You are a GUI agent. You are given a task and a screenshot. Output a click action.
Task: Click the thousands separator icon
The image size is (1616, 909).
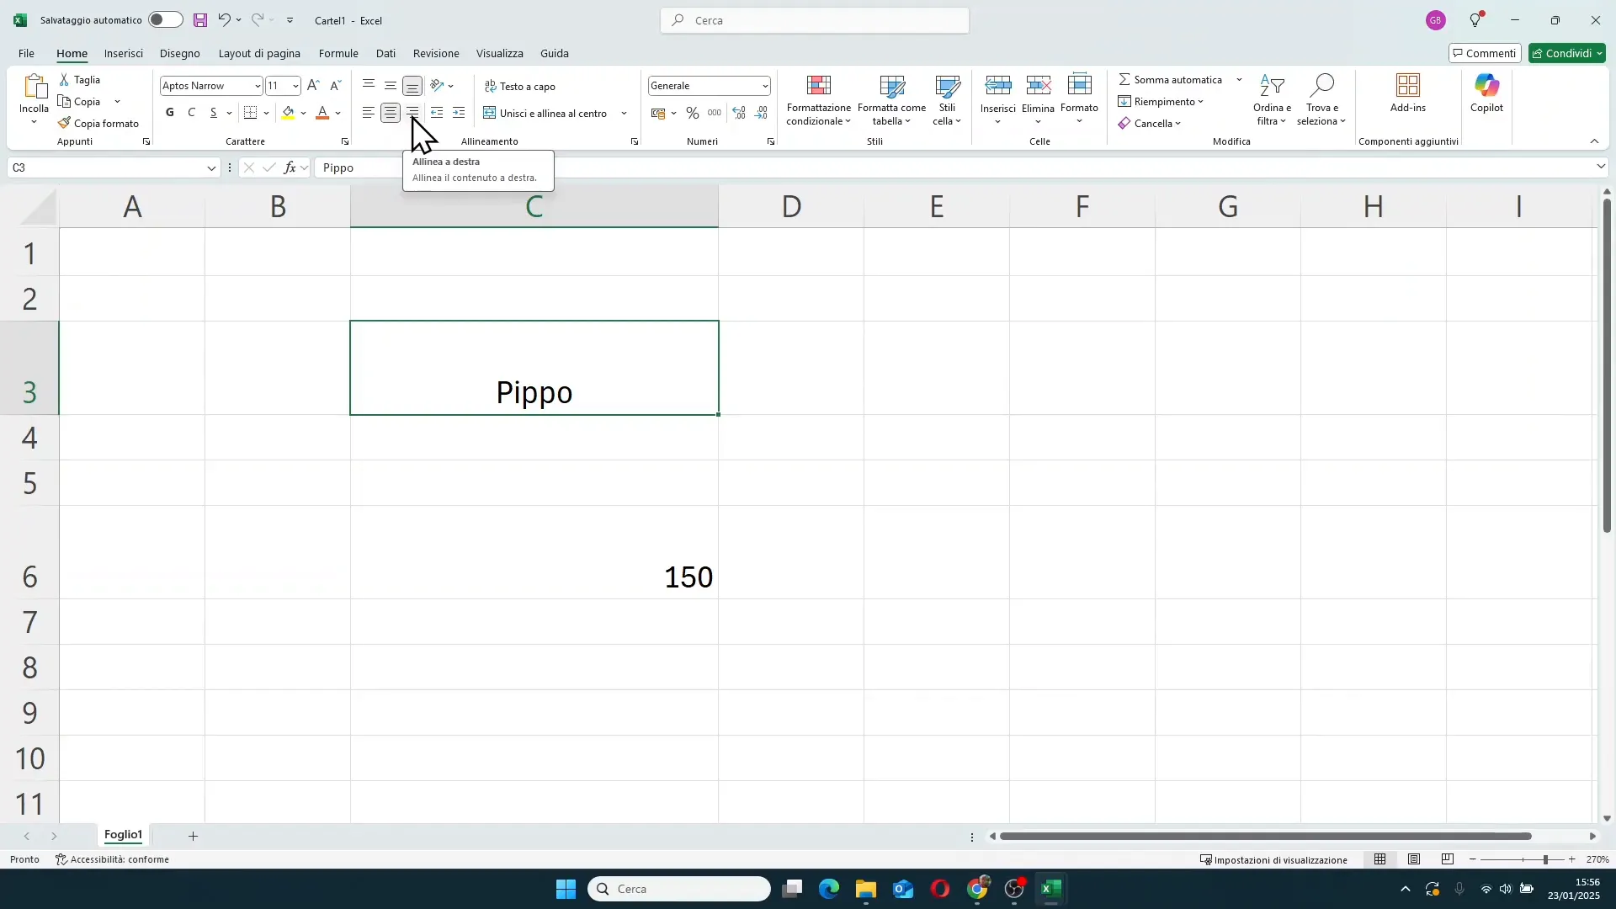coord(715,113)
